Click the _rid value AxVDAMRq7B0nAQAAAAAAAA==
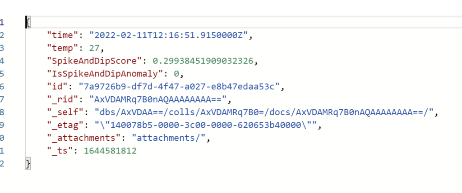The image size is (462, 193). point(157,99)
